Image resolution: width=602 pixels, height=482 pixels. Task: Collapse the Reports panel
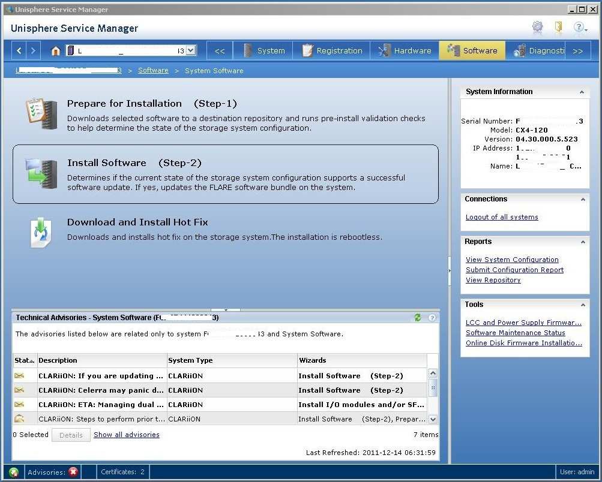tap(583, 242)
